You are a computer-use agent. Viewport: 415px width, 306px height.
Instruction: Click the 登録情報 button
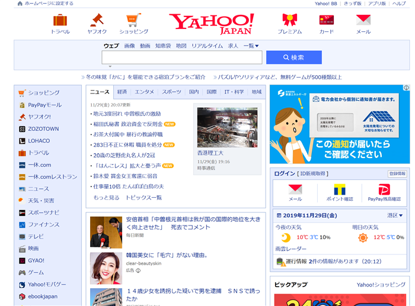(397, 173)
